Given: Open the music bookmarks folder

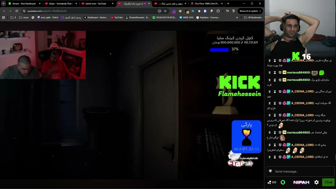Looking at the screenshot, I should click(x=24, y=18).
